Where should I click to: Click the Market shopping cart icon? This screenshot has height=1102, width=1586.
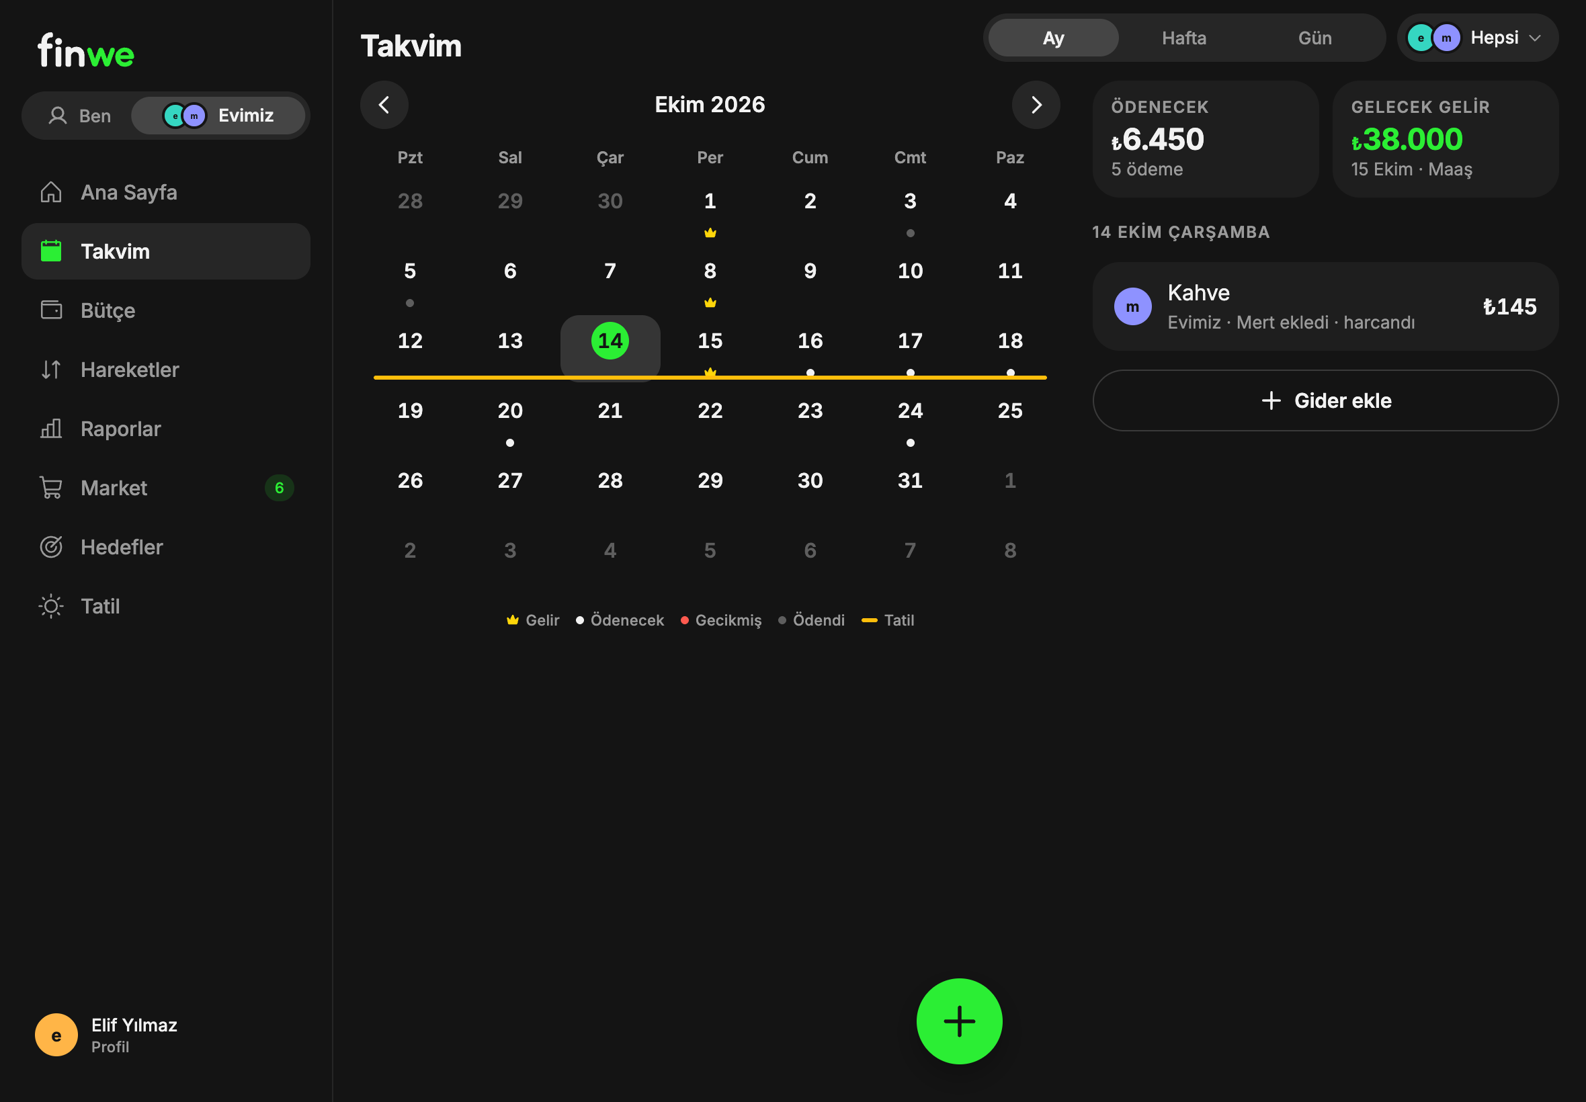click(51, 487)
